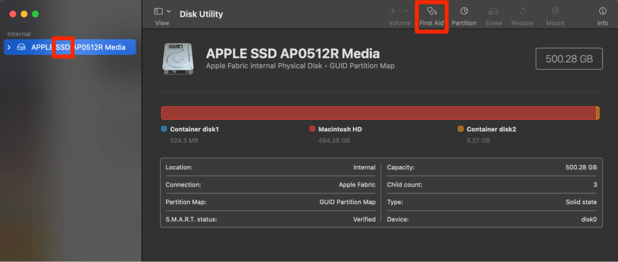The width and height of the screenshot is (618, 262).
Task: Click the Location row label
Action: click(x=179, y=167)
